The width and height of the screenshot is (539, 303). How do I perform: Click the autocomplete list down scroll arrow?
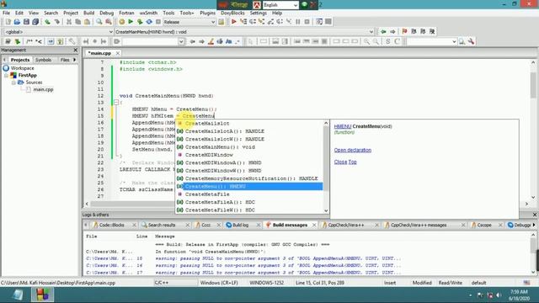click(x=326, y=210)
